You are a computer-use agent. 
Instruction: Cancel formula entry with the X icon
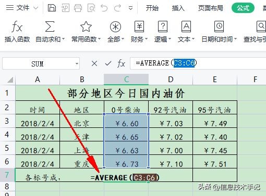coord(94,63)
